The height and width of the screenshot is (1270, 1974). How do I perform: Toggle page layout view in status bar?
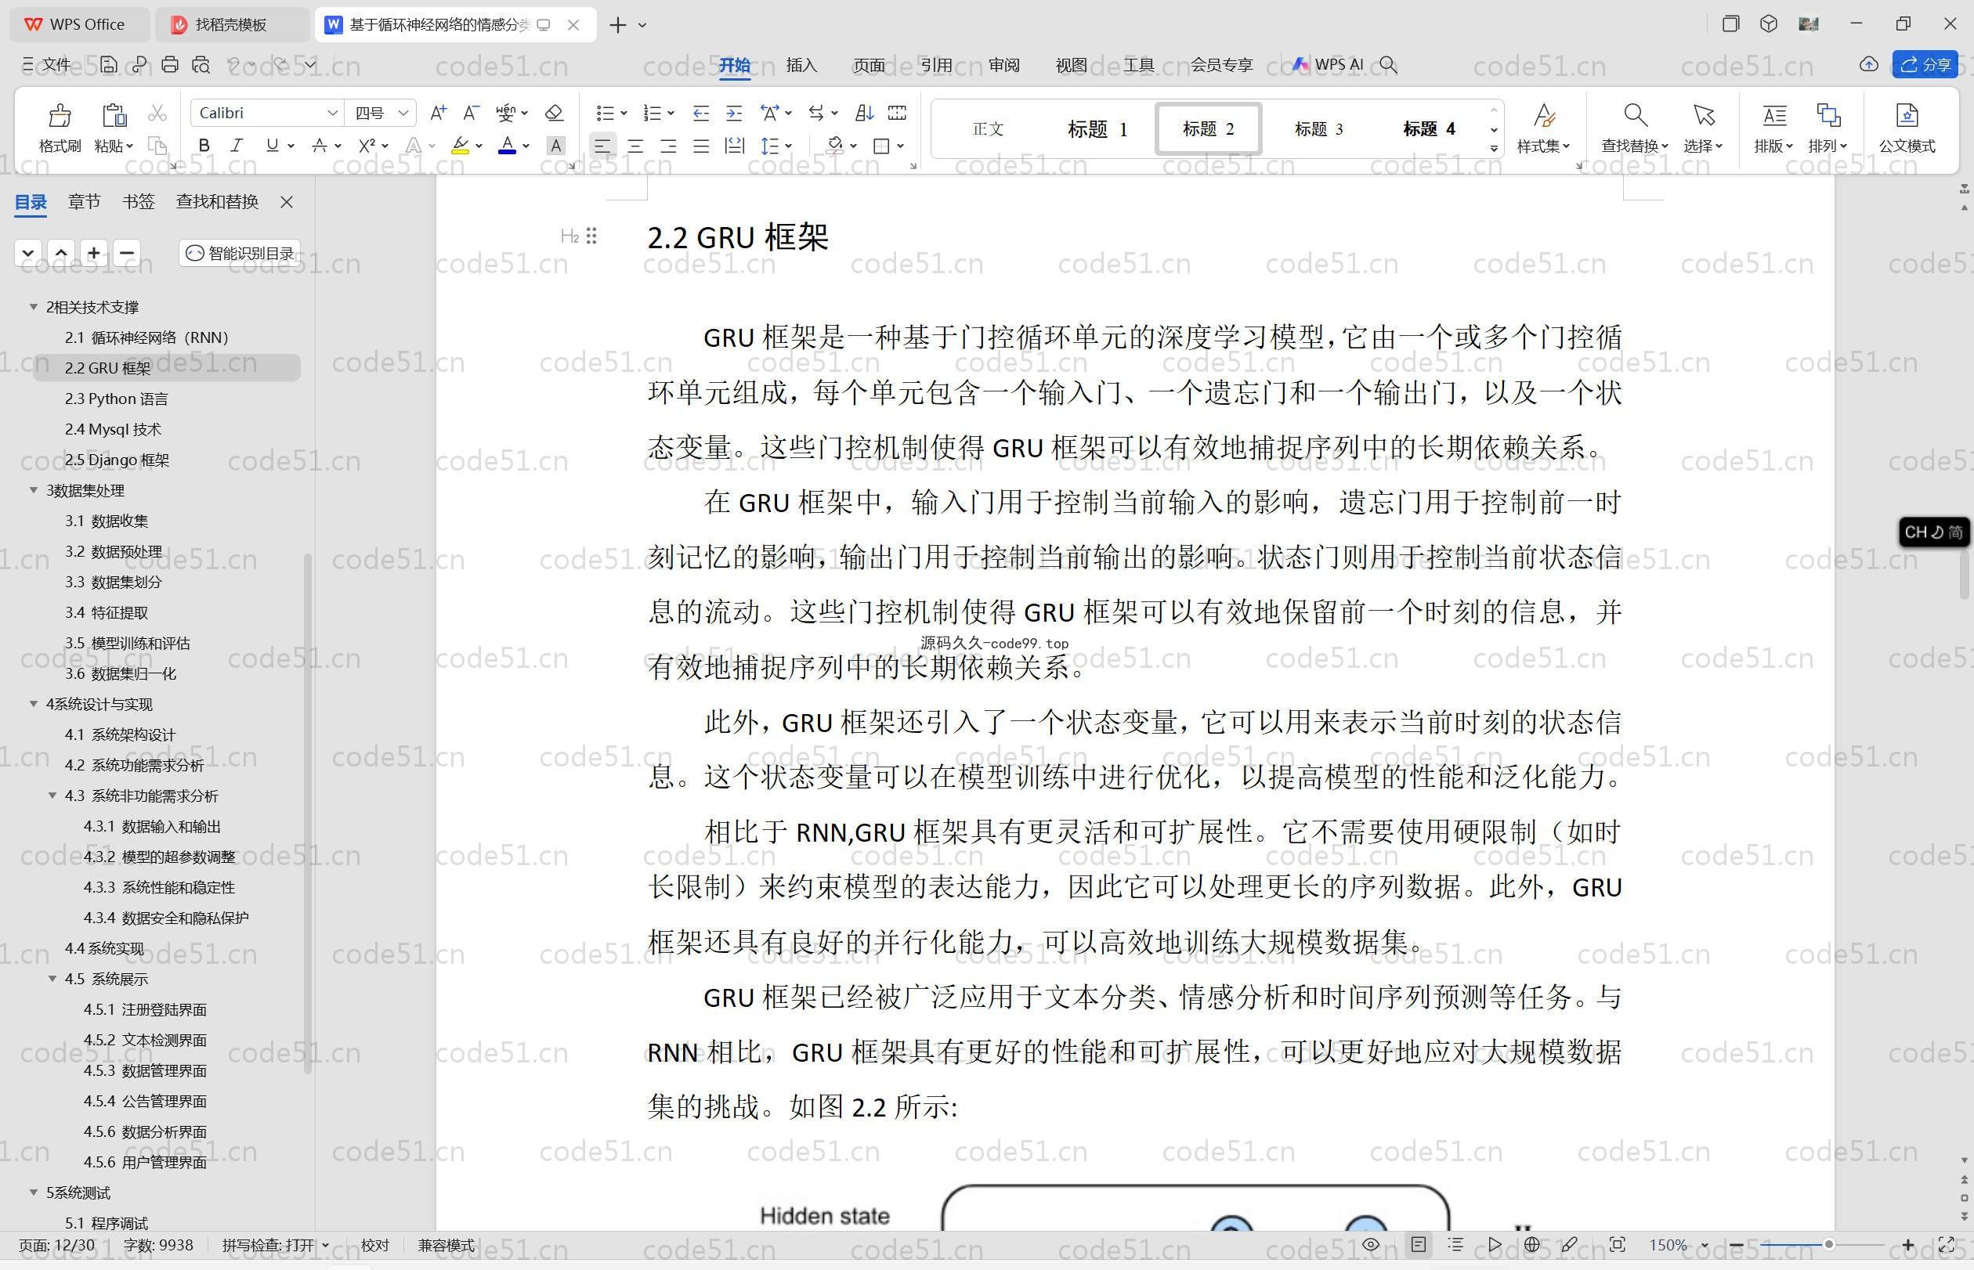click(1418, 1244)
